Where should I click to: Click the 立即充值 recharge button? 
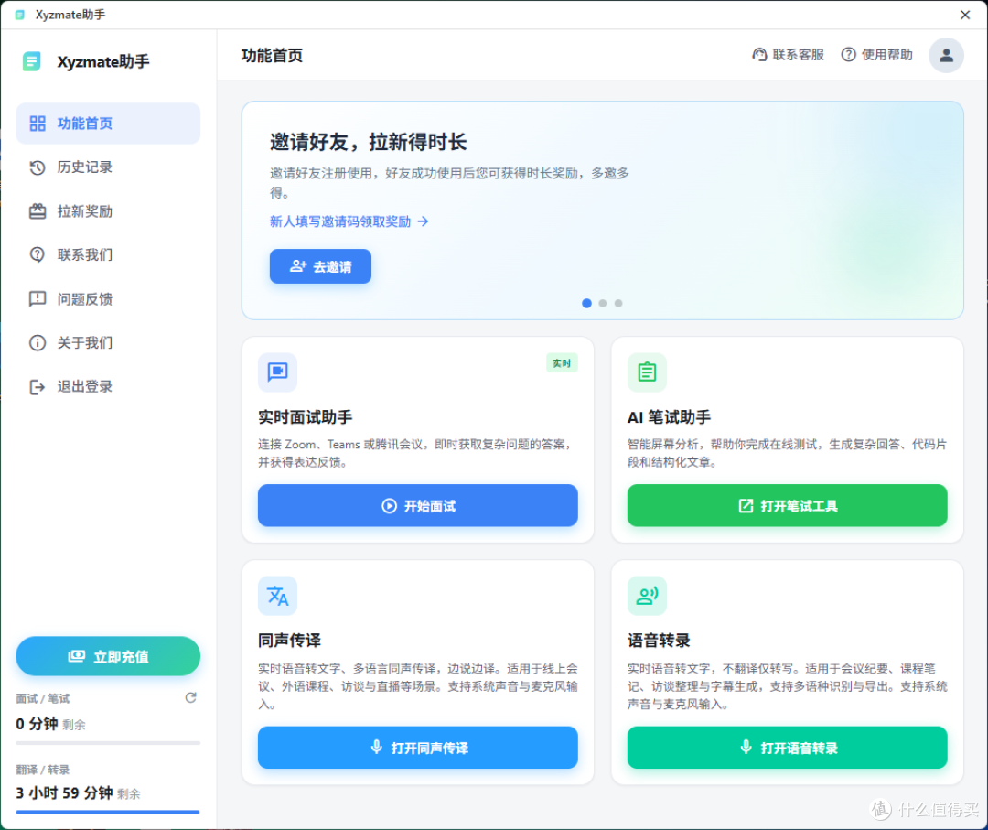(108, 656)
